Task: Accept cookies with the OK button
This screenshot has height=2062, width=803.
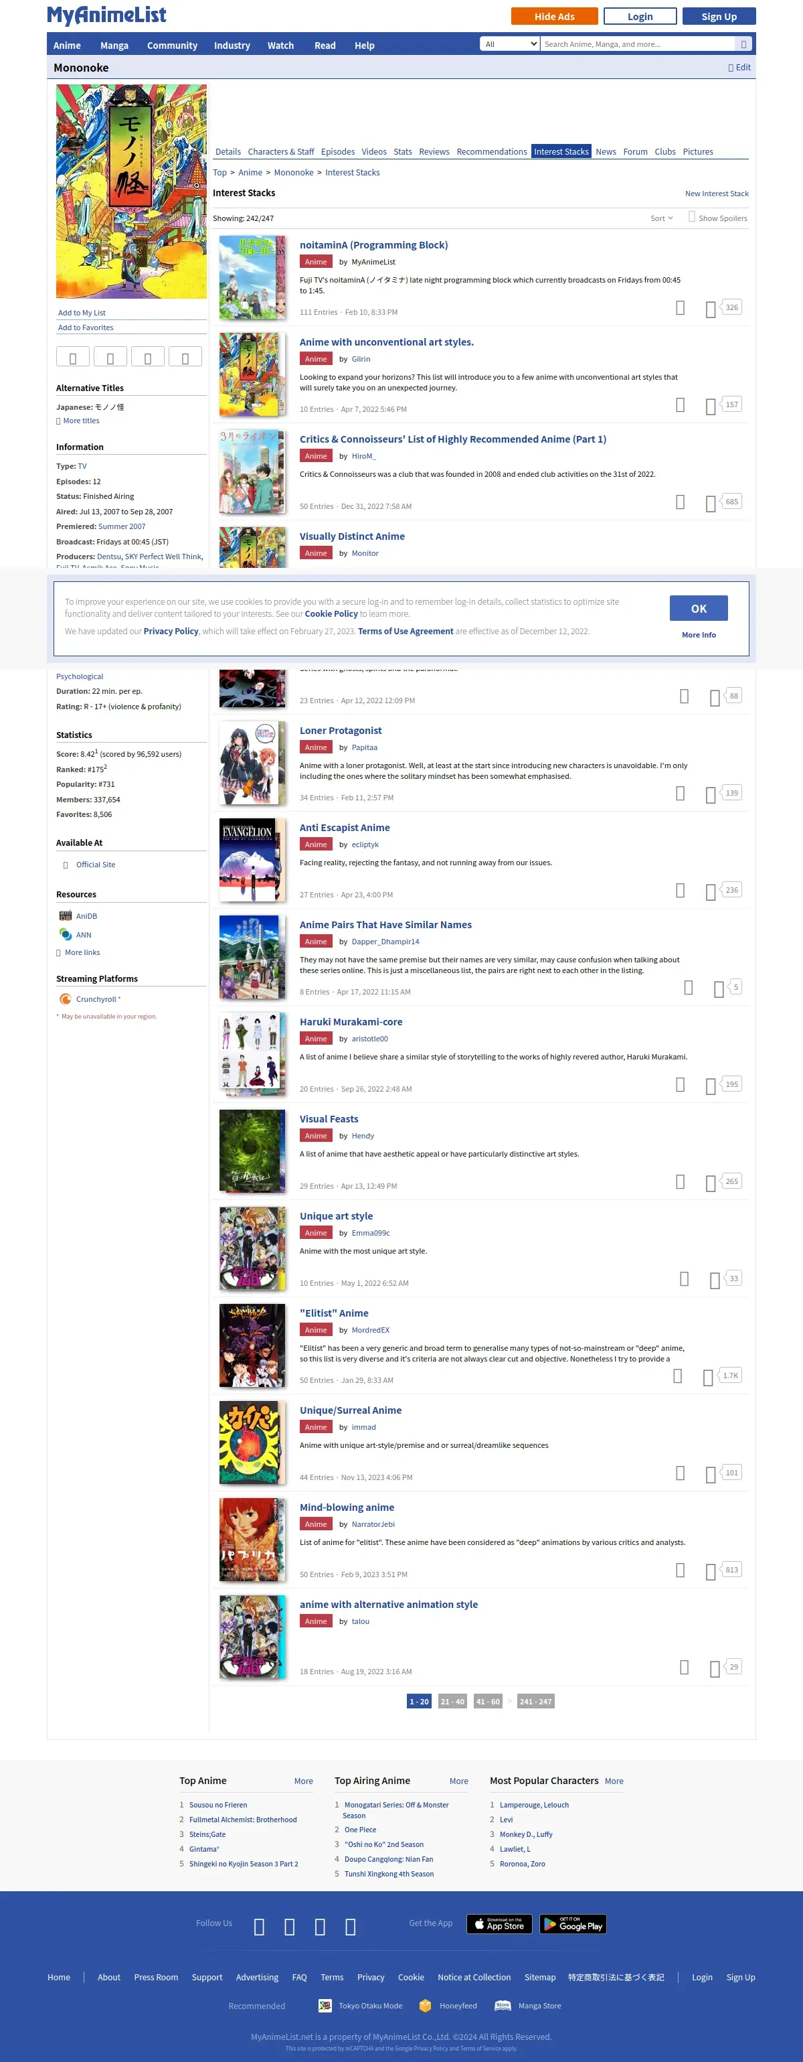Action: tap(699, 608)
